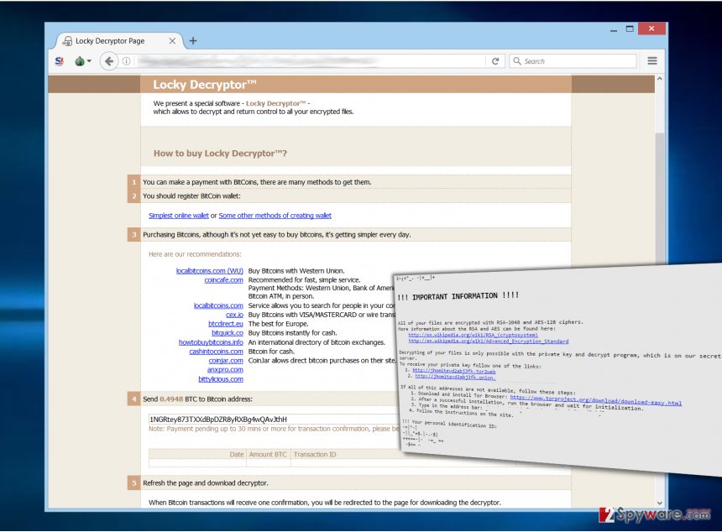722x532 pixels.
Task: Click the back navigation arrow
Action: coord(110,60)
